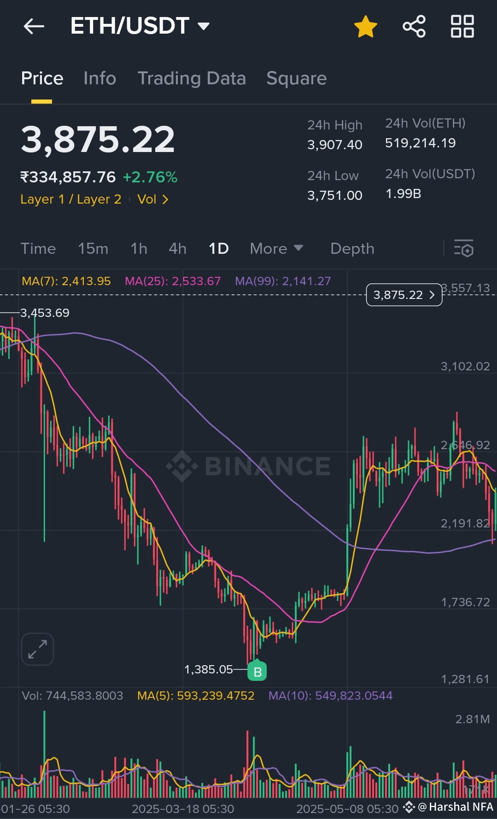
Task: Tap the volume MA(10) value label
Action: (330, 696)
